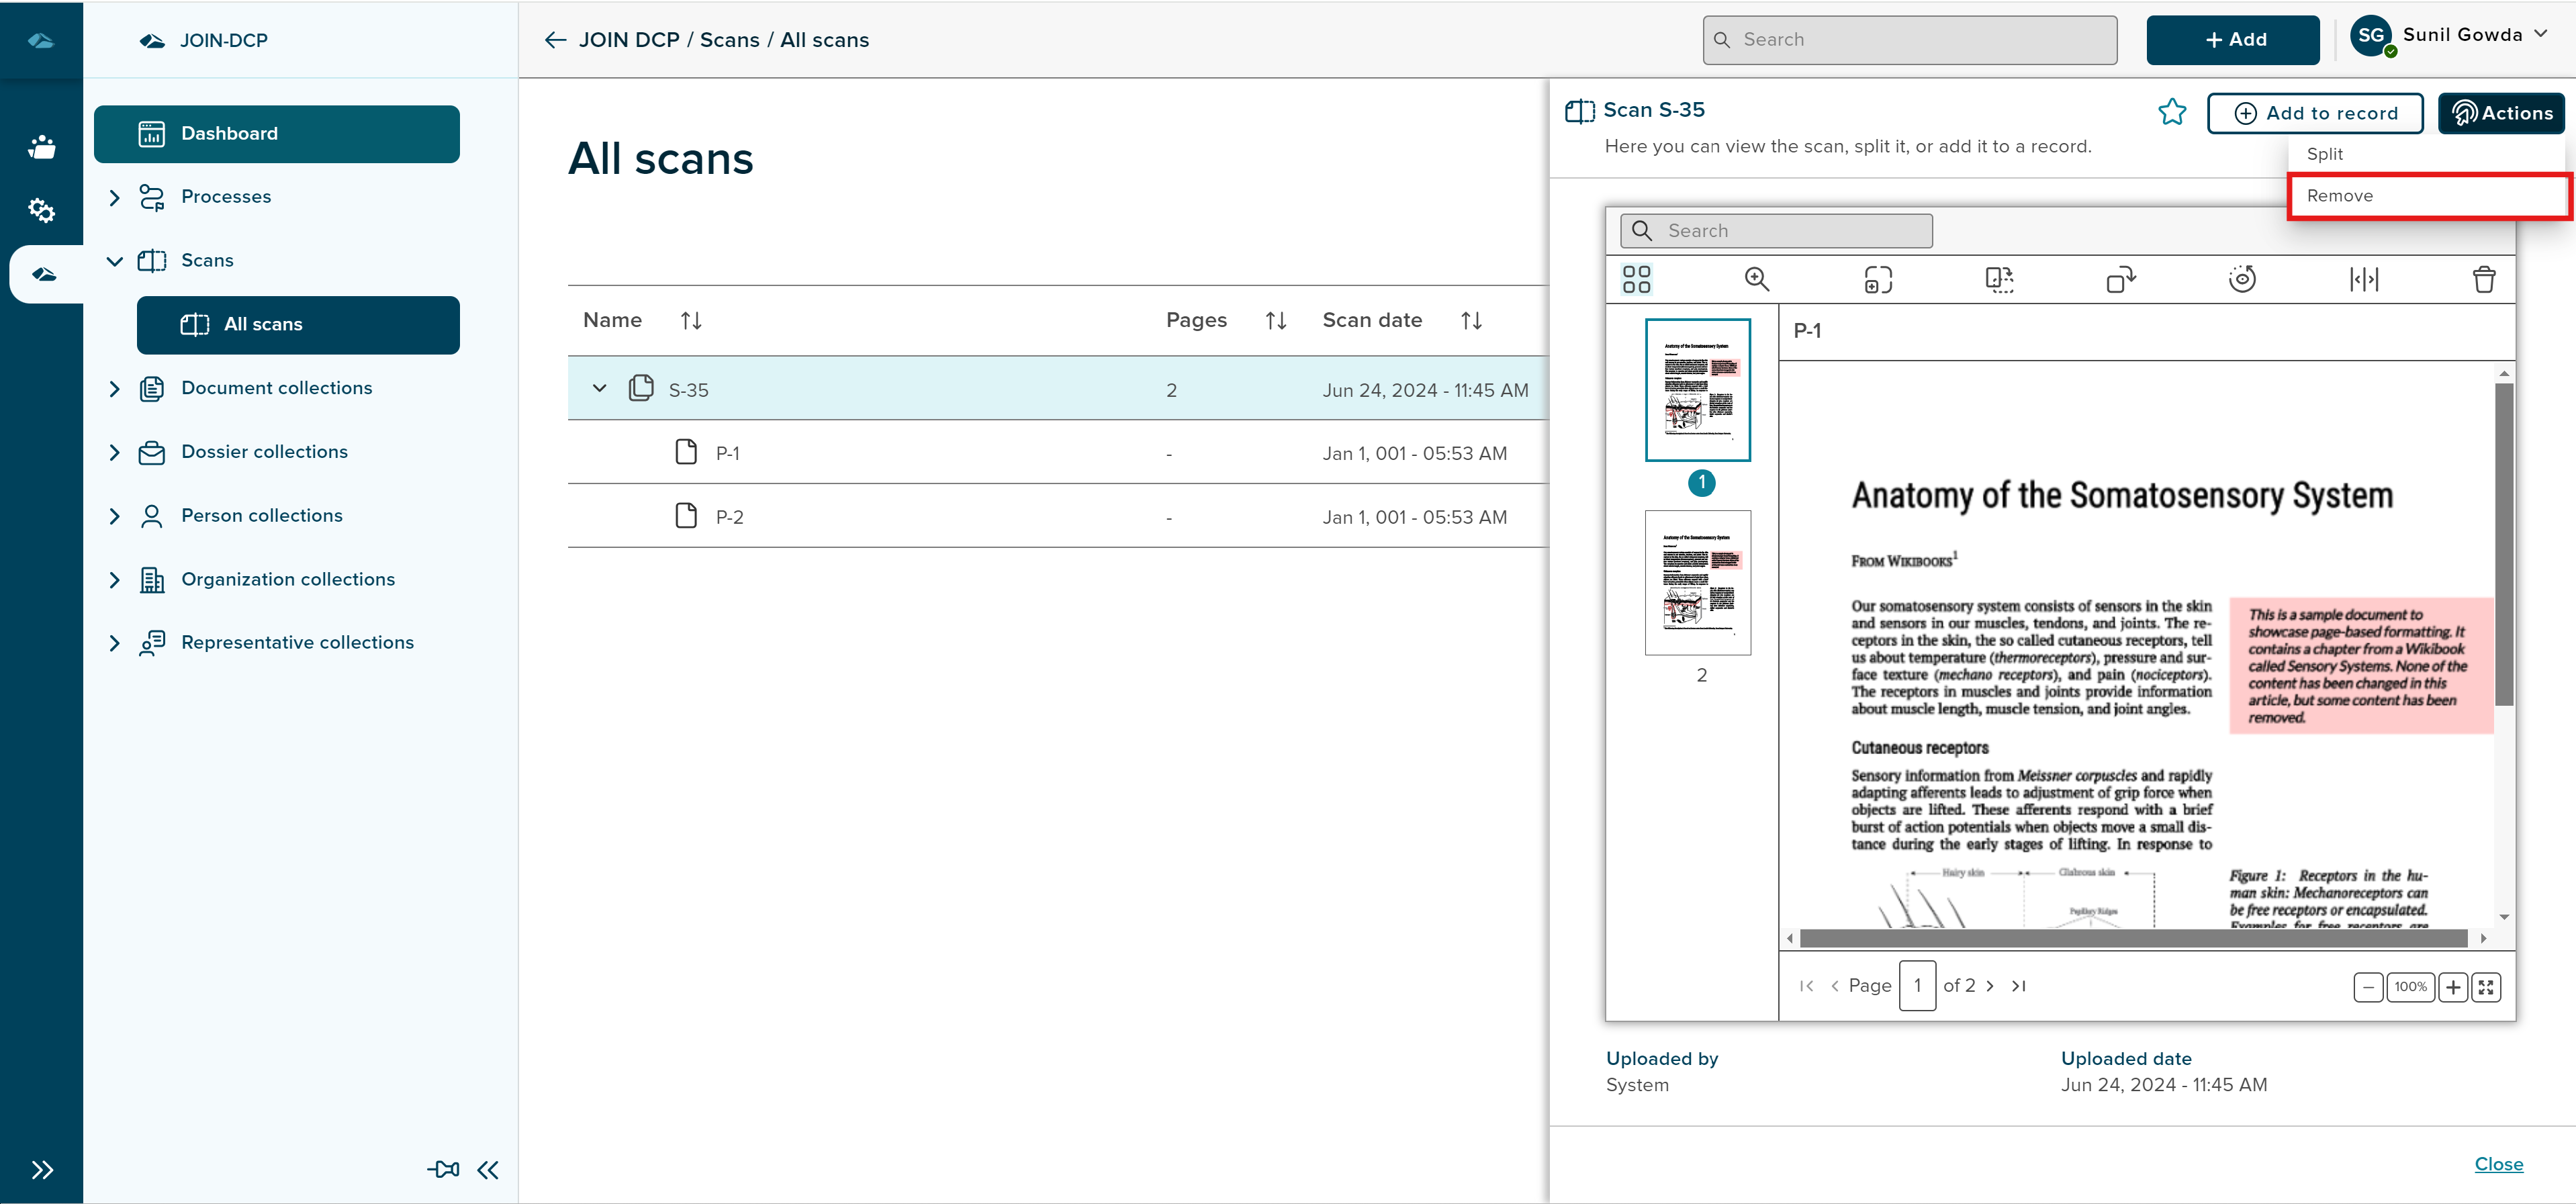
Task: Sort scans by Name column
Action: tap(691, 321)
